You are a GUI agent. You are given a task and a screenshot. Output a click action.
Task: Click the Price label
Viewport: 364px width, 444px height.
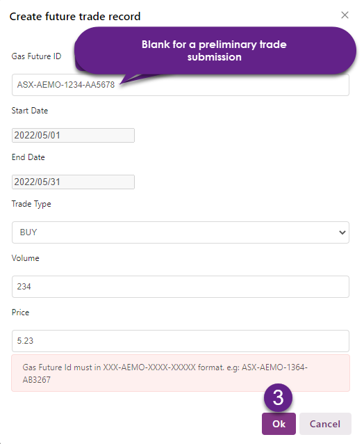pos(20,312)
